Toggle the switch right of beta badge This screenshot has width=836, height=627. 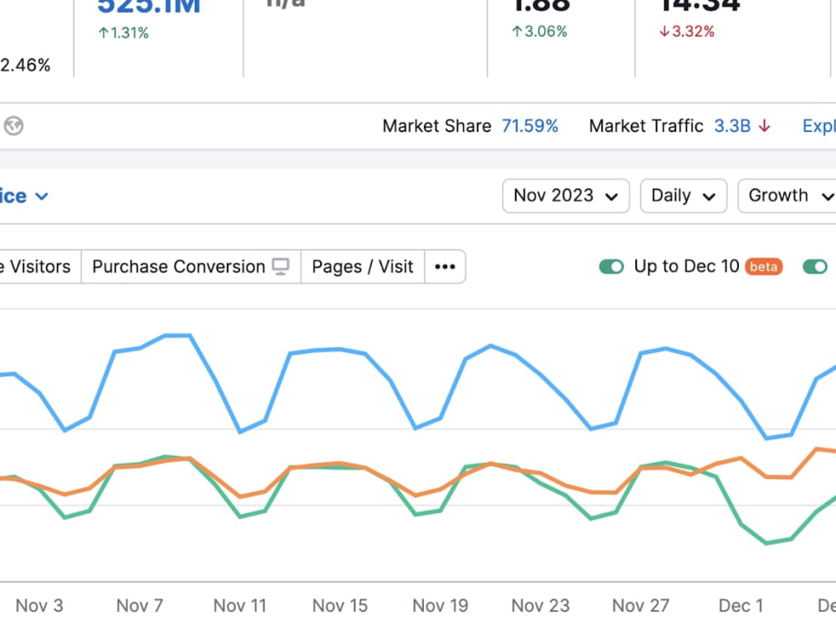click(x=815, y=267)
